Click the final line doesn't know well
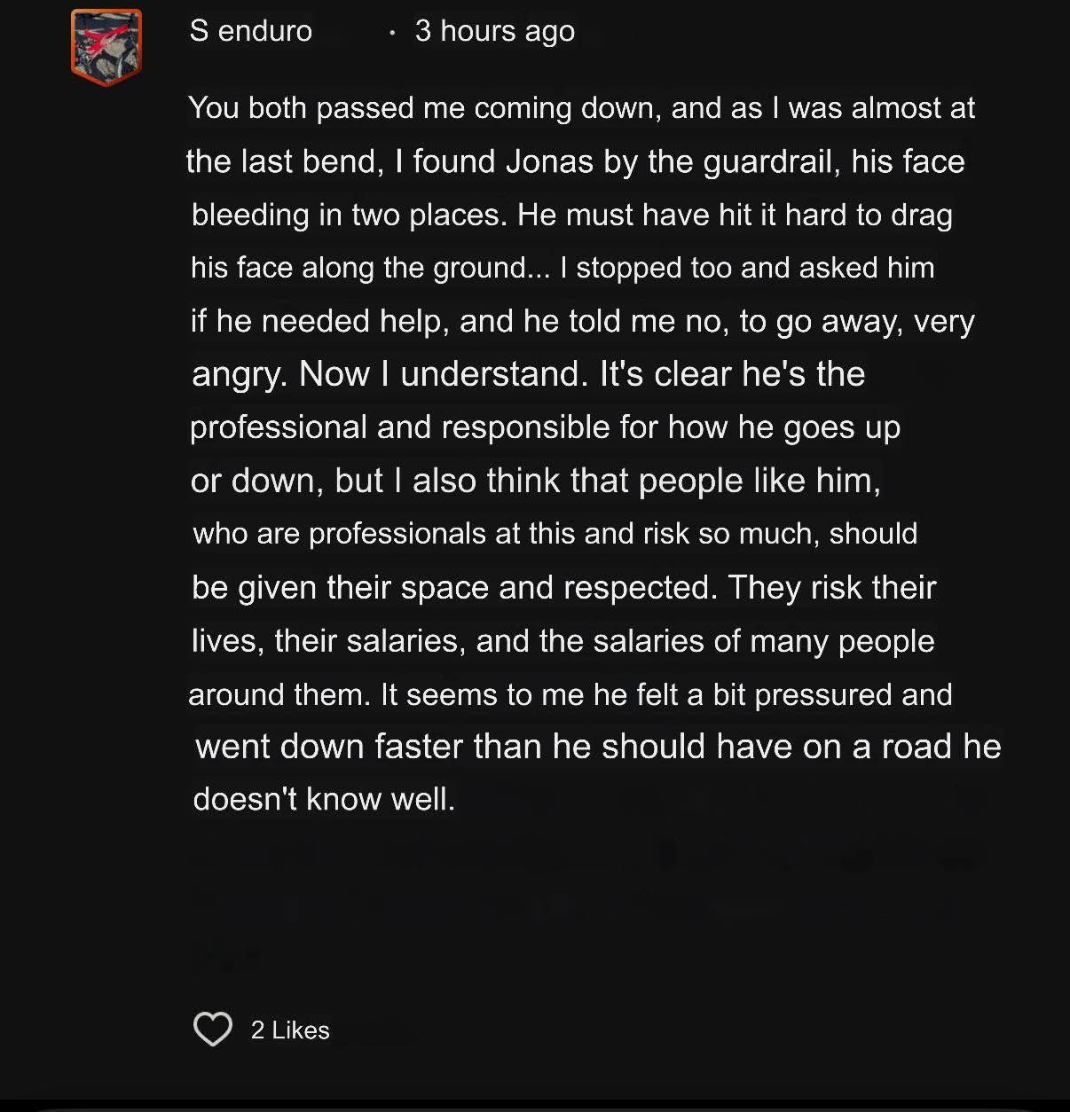This screenshot has width=1070, height=1112. tap(324, 799)
